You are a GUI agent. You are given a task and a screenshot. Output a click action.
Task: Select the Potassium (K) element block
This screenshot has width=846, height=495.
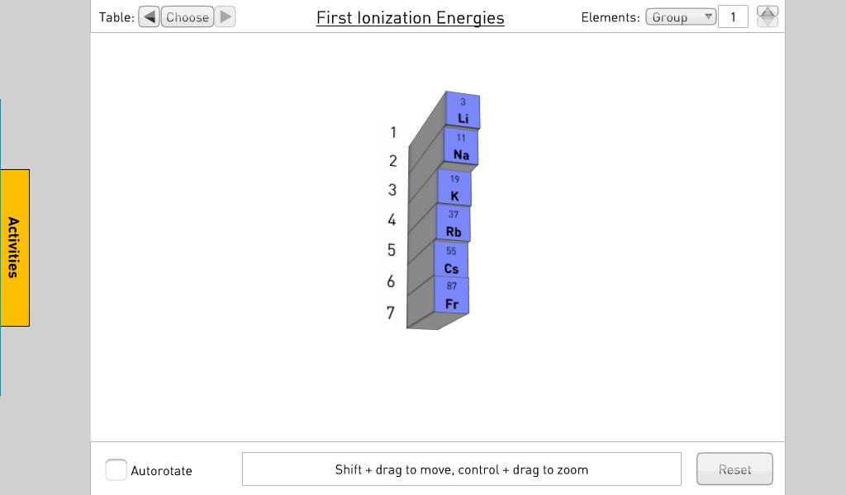454,189
